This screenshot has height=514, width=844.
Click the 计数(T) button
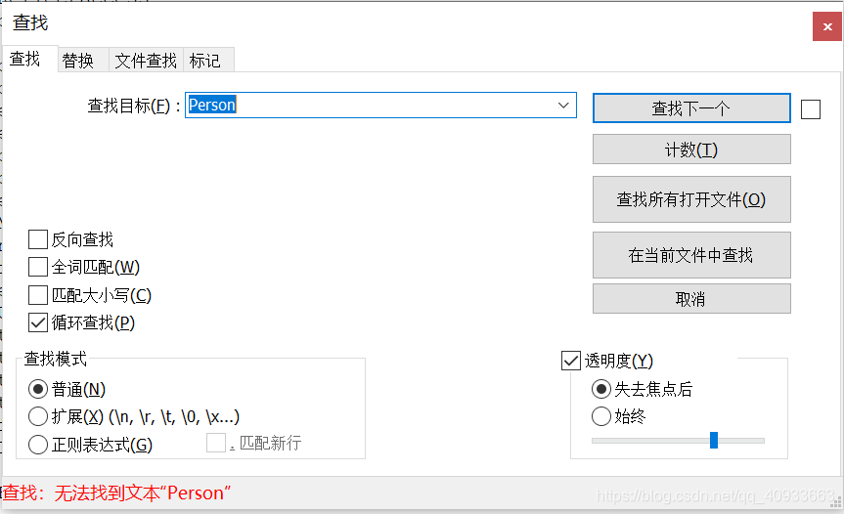tap(691, 149)
